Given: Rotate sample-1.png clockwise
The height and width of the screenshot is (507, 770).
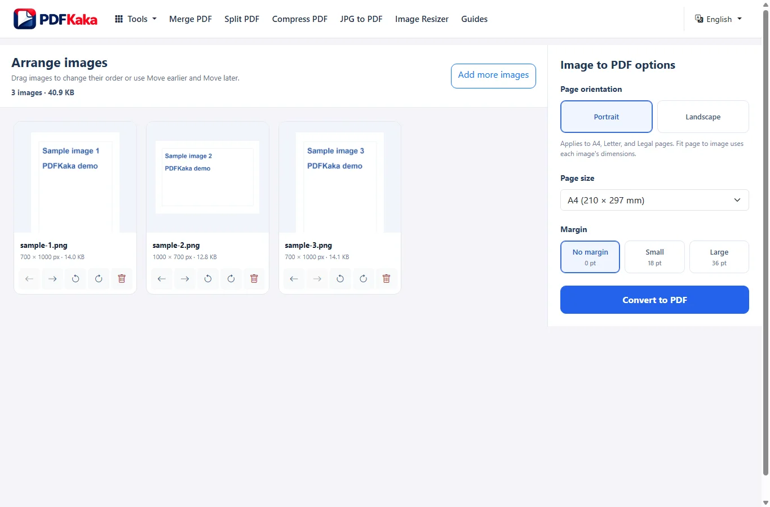Looking at the screenshot, I should click(99, 279).
